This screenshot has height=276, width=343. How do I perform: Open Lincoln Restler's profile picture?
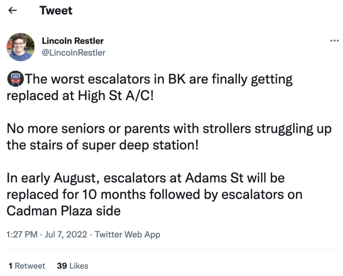pyautogui.click(x=21, y=47)
